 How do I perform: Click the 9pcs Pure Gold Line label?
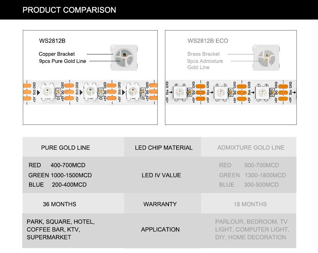click(x=62, y=61)
